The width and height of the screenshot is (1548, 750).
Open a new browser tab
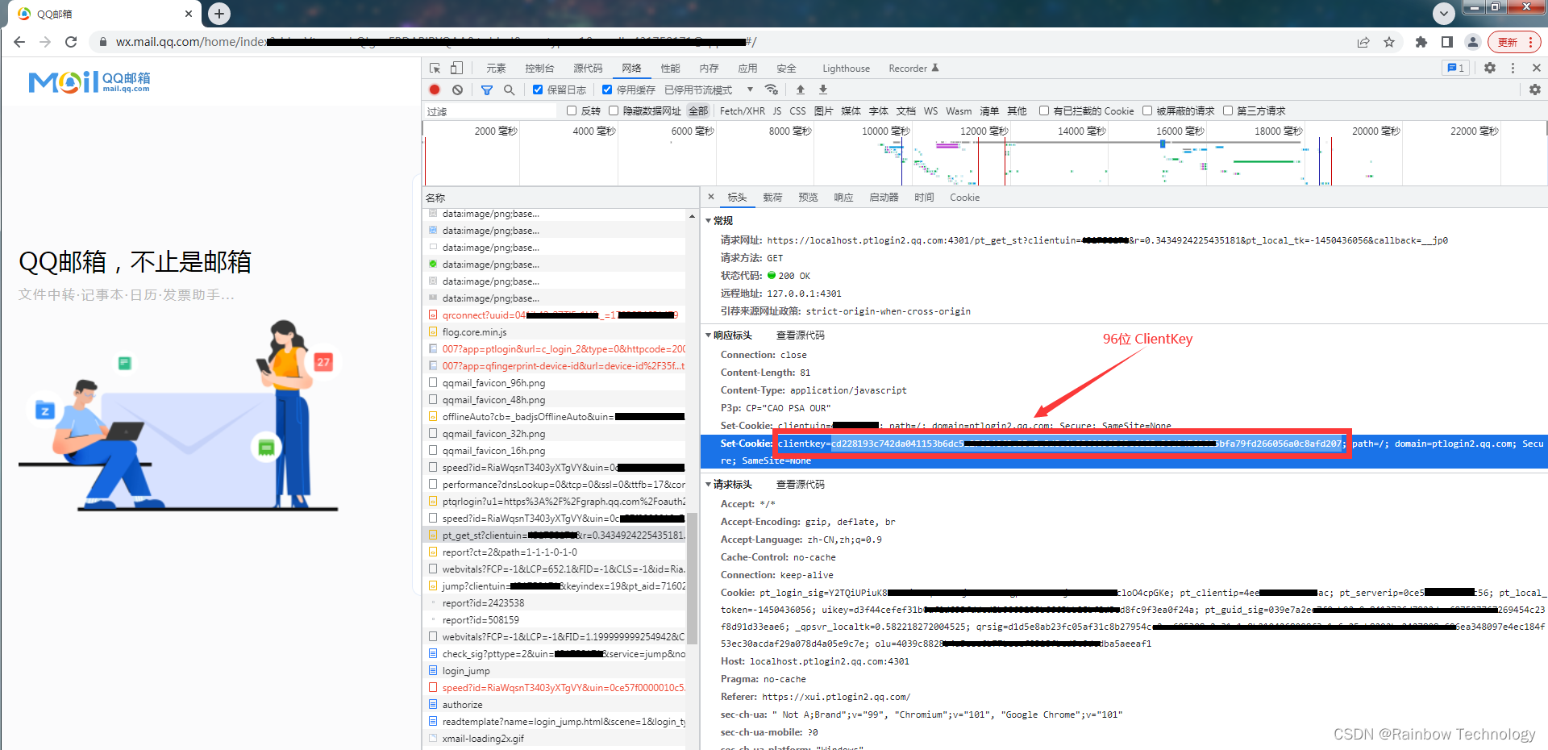[219, 13]
